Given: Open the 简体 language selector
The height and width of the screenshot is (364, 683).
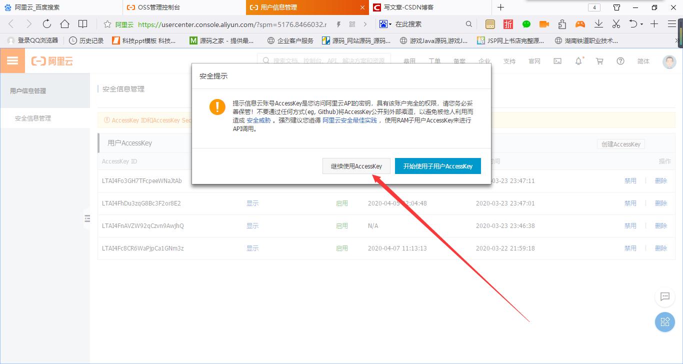Looking at the screenshot, I should click(x=643, y=61).
